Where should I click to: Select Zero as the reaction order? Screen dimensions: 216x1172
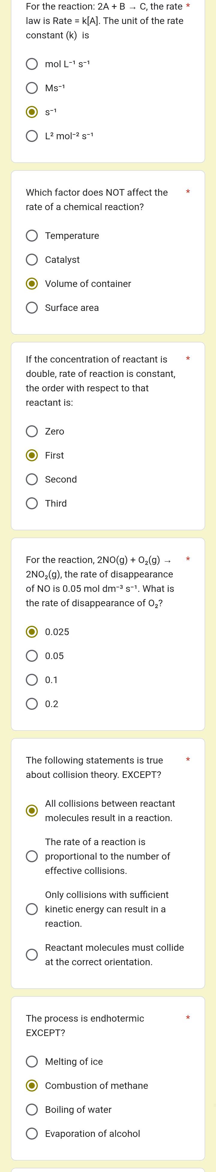point(32,431)
